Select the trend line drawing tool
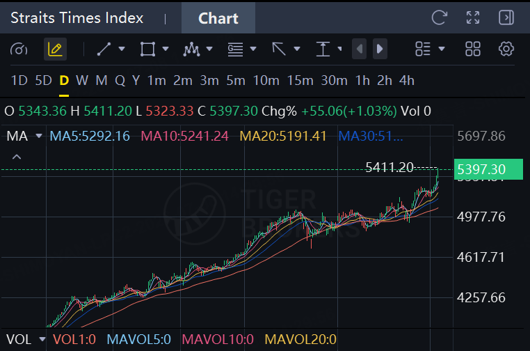Viewport: 530px width, 351px height. (104, 49)
